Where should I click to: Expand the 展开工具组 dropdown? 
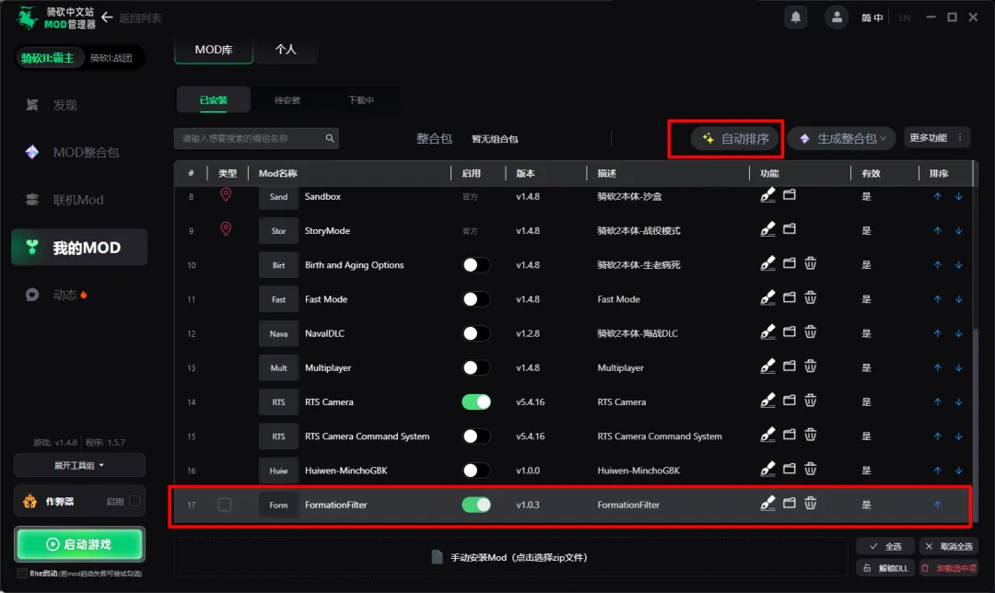79,466
